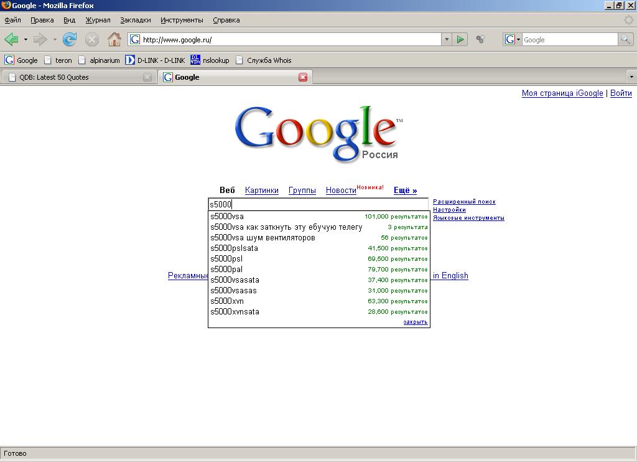Click the Google search input field
Viewport: 637px width, 462px height.
(318, 204)
